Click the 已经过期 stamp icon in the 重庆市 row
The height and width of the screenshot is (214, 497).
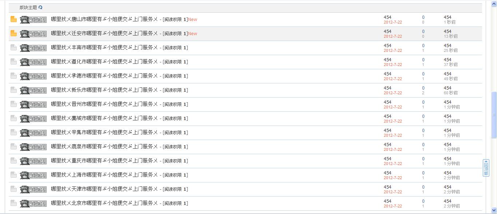pos(33,161)
